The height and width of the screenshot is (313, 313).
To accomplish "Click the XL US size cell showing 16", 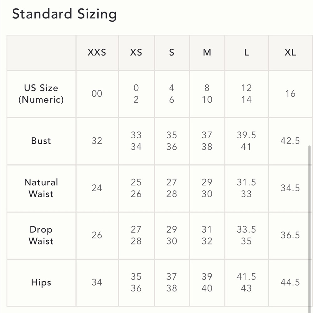I will click(290, 94).
